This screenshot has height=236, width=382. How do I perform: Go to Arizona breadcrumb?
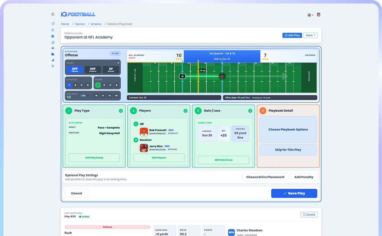tap(96, 24)
